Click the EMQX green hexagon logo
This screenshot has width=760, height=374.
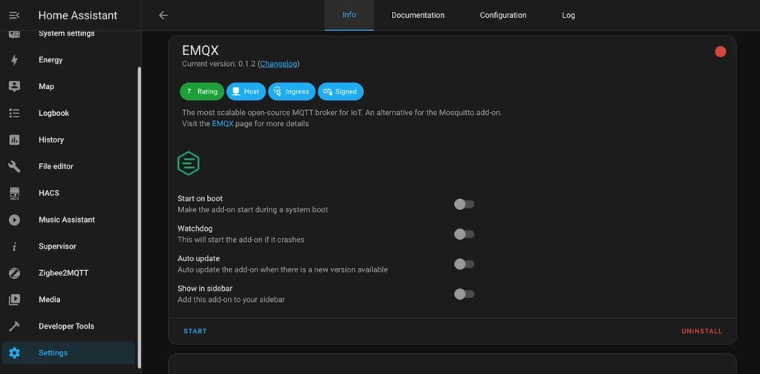pyautogui.click(x=189, y=163)
